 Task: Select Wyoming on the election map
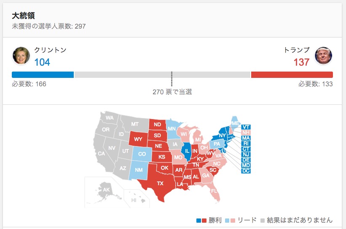click(x=138, y=138)
